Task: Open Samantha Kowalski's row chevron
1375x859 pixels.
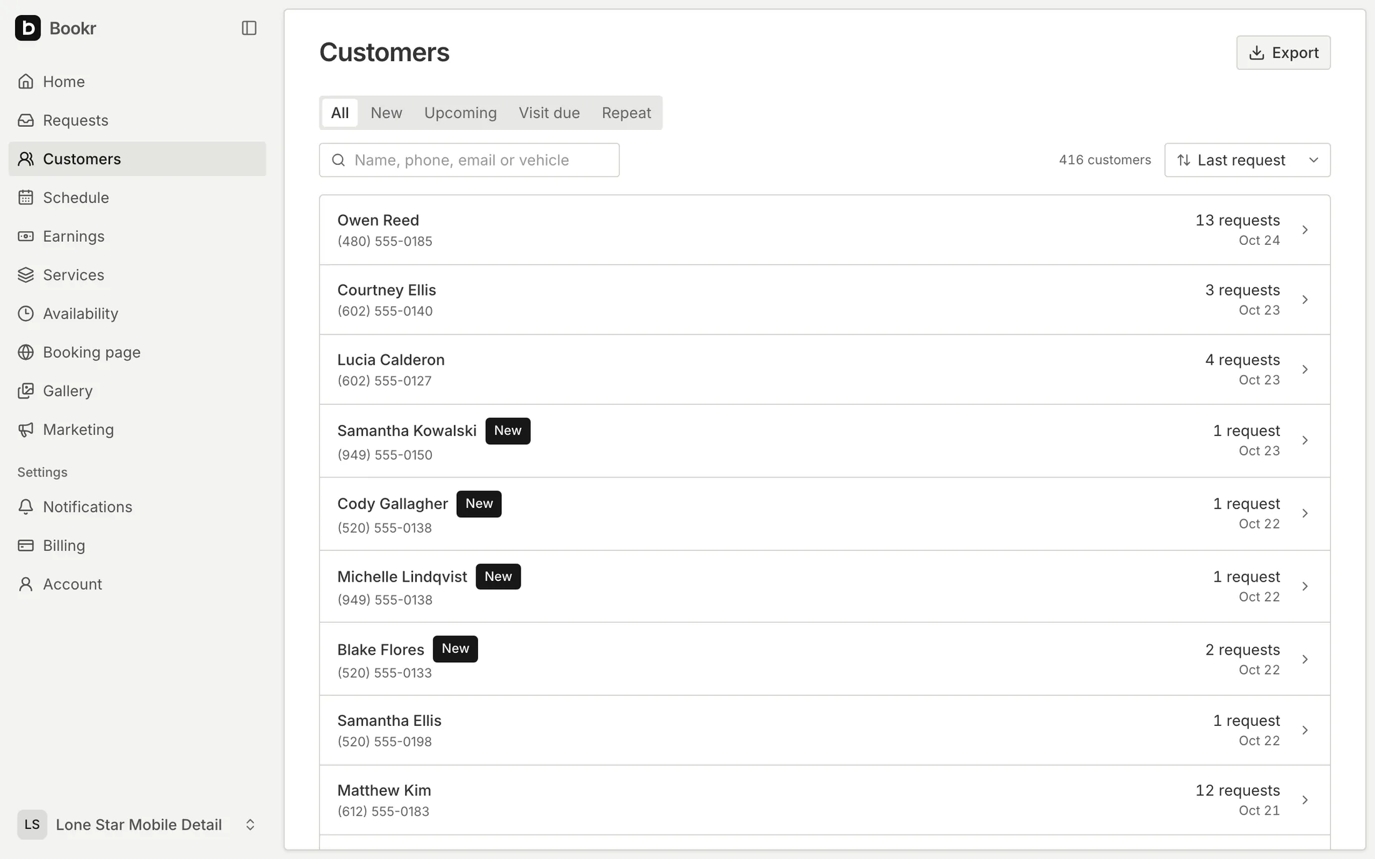Action: coord(1305,440)
